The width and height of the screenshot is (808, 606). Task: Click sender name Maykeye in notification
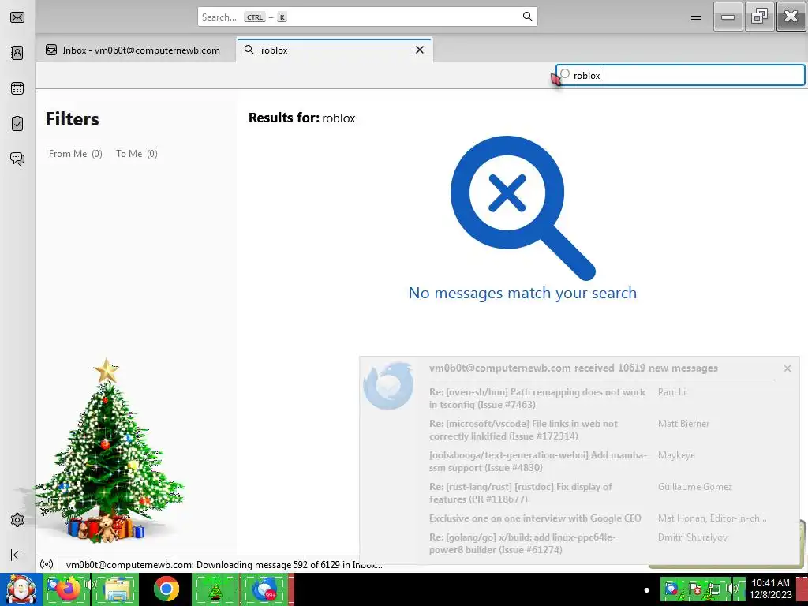676,455
